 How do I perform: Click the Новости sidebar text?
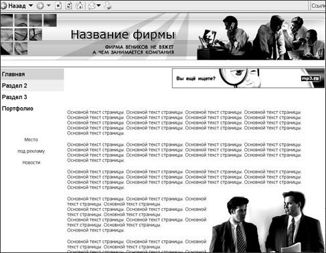31,163
